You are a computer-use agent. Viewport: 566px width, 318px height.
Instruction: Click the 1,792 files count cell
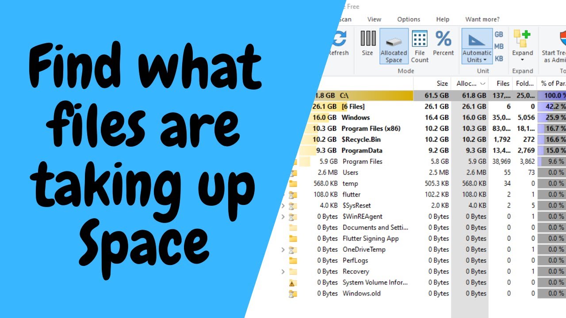coord(503,140)
